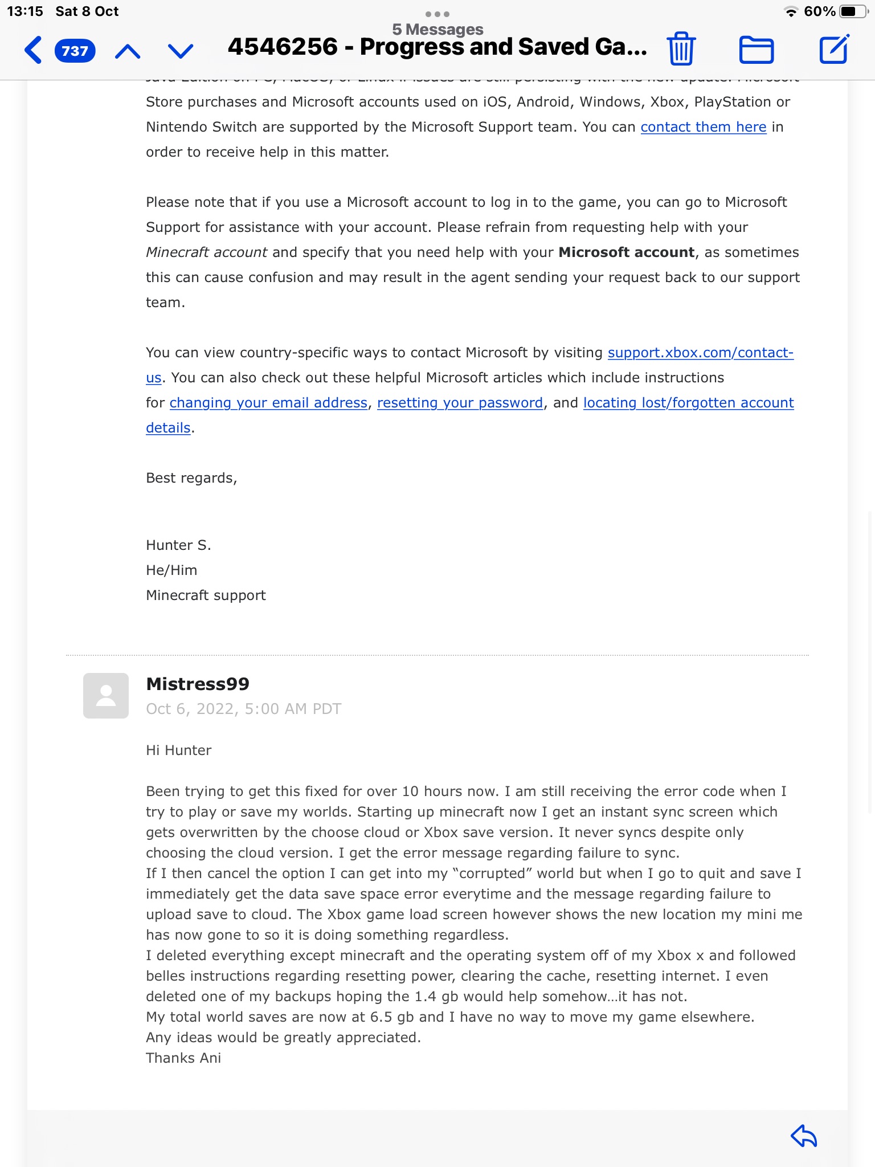Open the support.xbox.com/contact-us link
This screenshot has height=1167, width=875.
click(700, 353)
